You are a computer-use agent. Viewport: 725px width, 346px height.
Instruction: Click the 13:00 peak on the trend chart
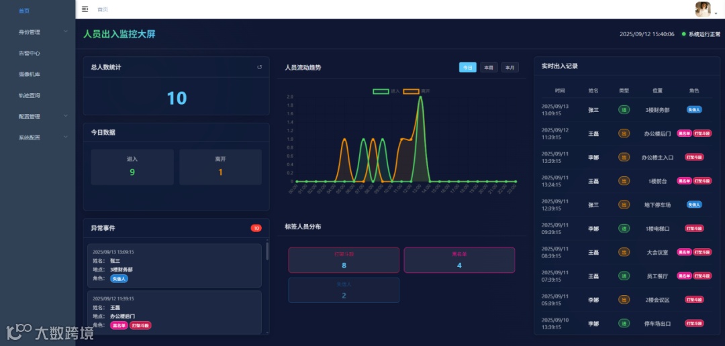click(420, 97)
